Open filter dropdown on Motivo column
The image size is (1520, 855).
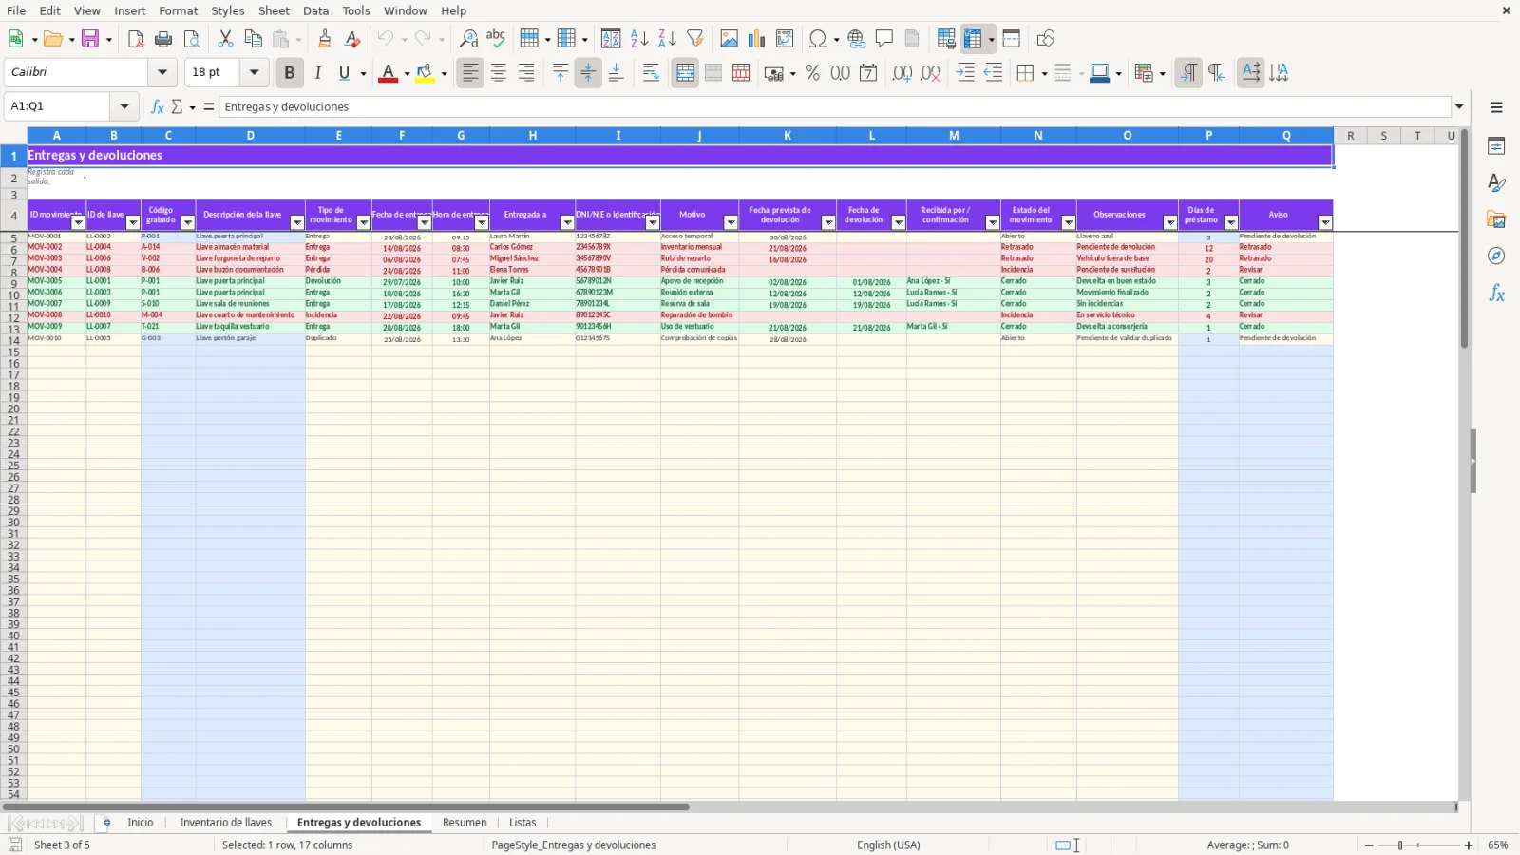pos(731,222)
